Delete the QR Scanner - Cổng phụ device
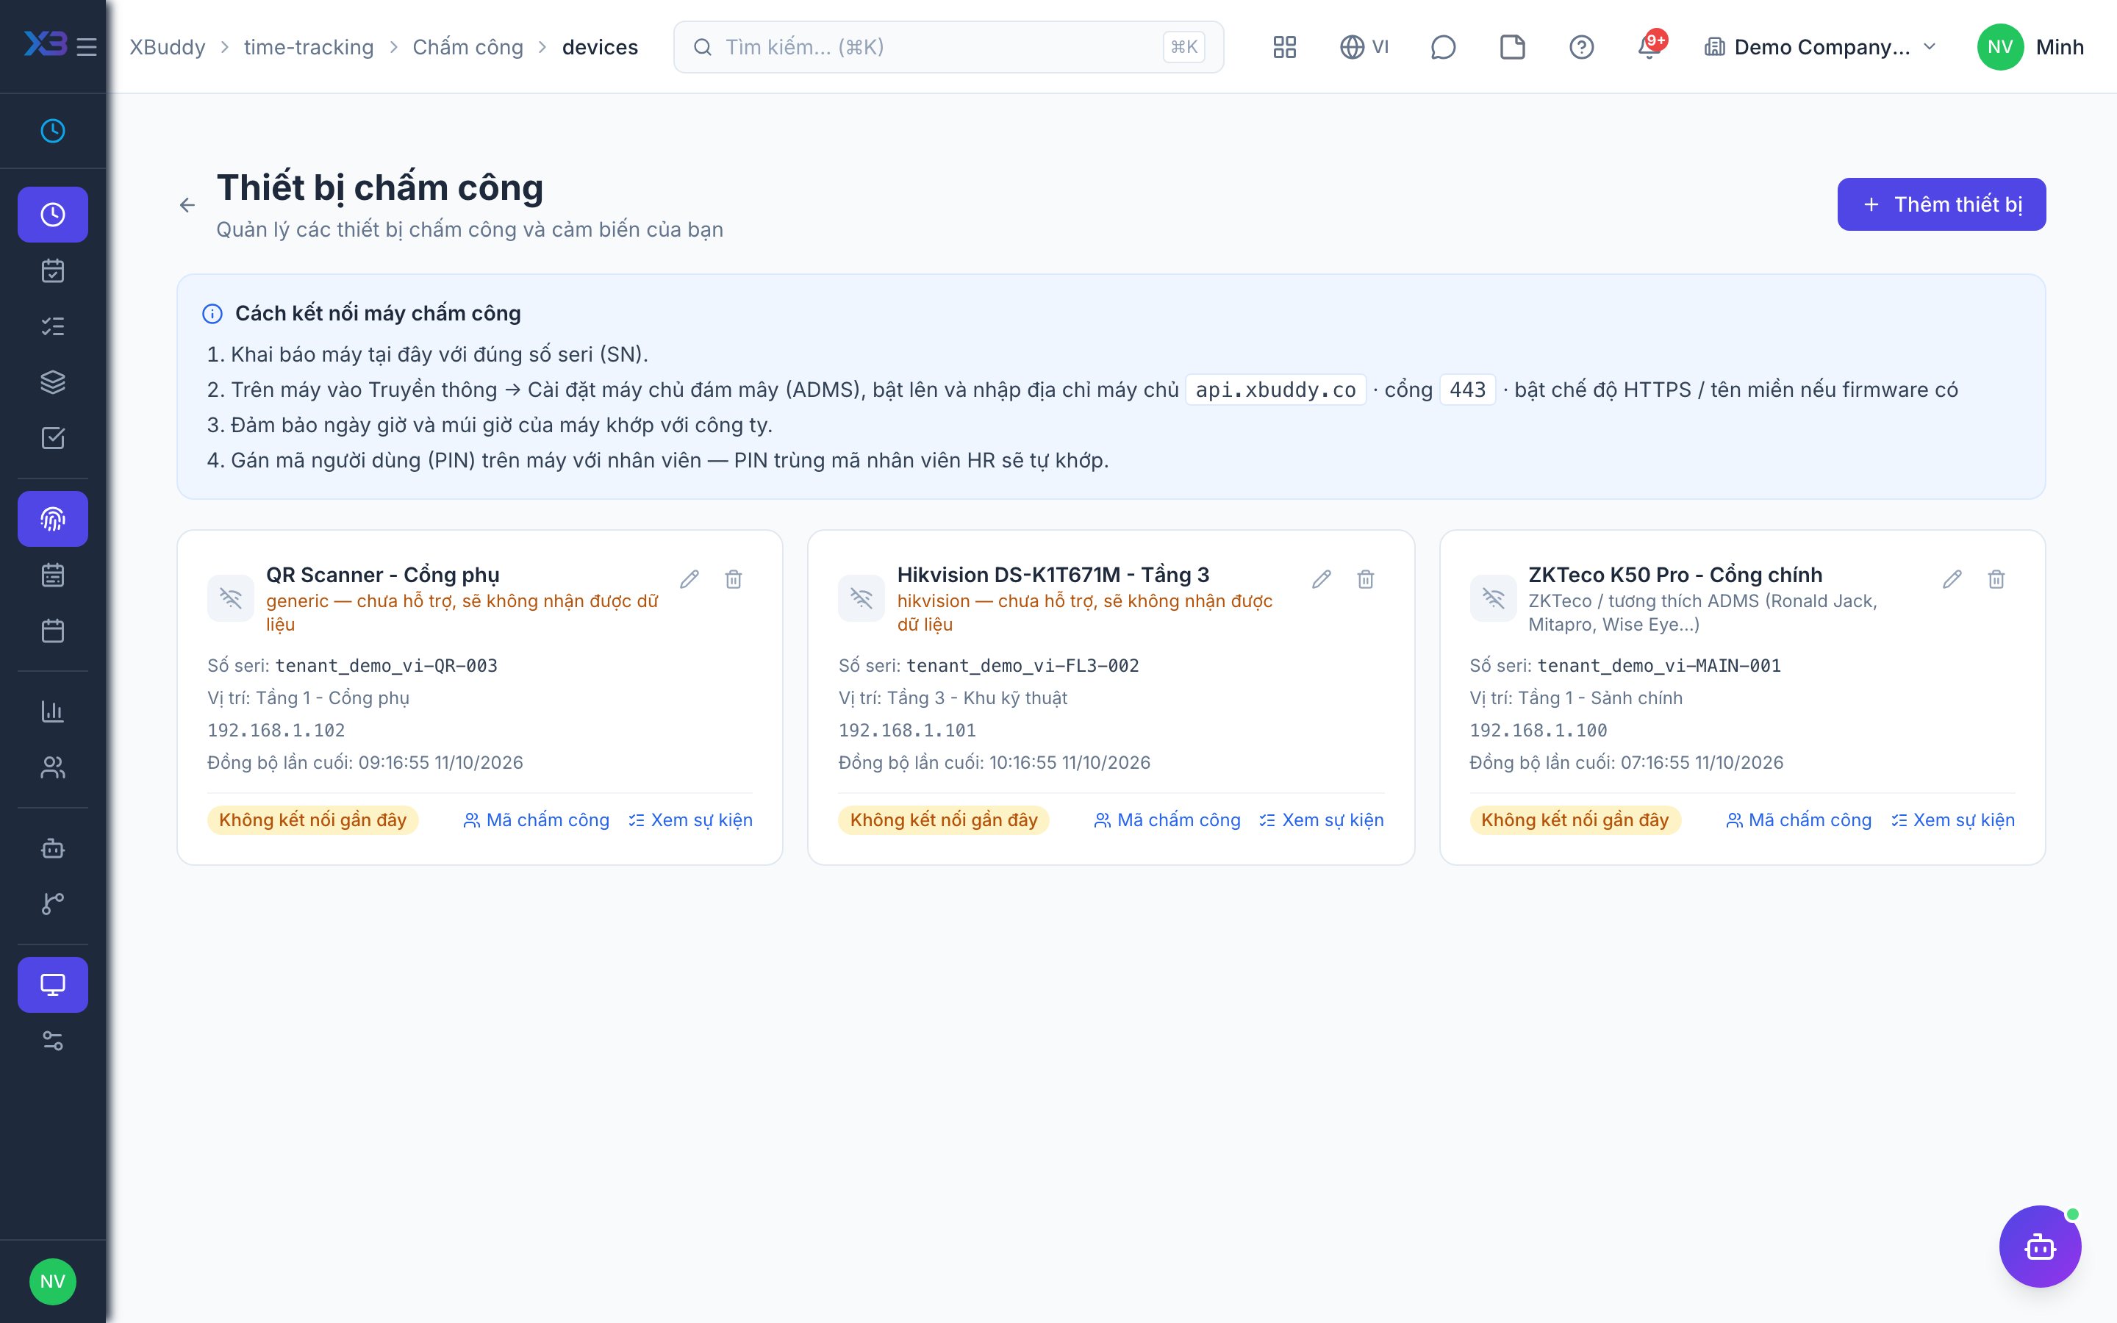2117x1323 pixels. click(733, 578)
